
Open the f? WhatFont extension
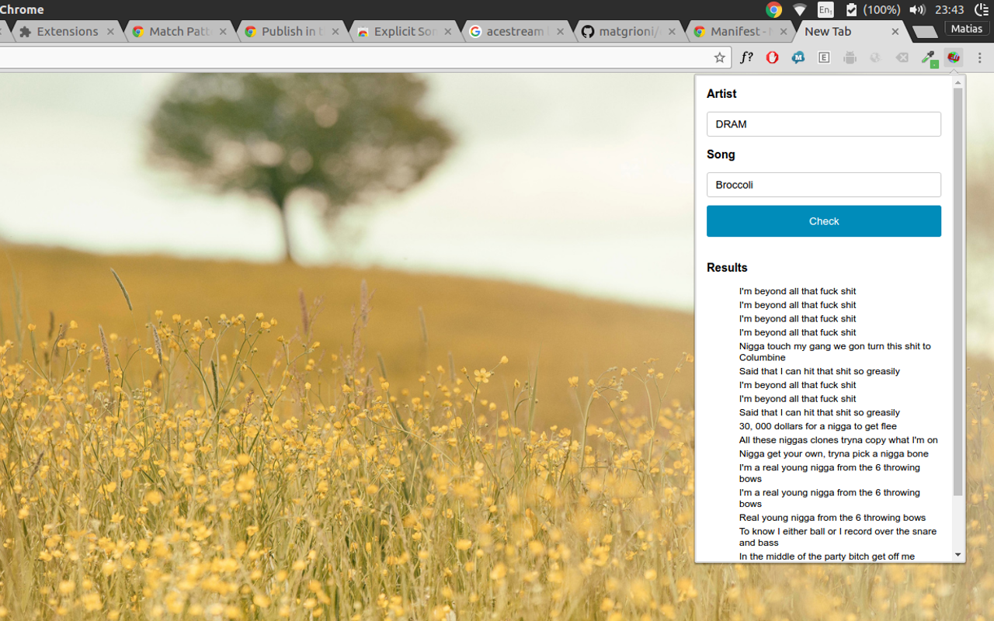(x=746, y=57)
